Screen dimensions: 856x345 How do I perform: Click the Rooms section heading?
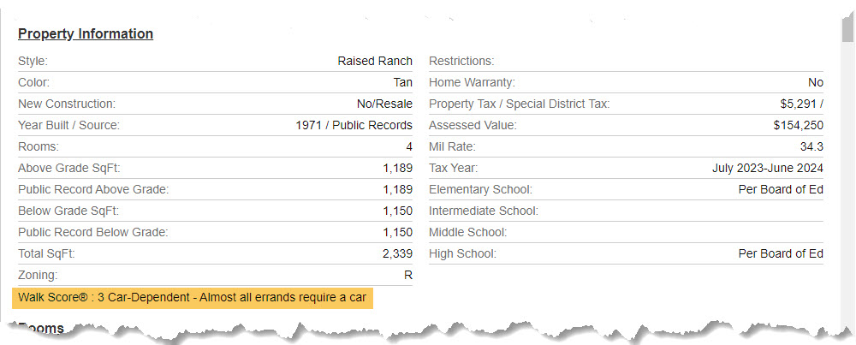click(x=41, y=328)
